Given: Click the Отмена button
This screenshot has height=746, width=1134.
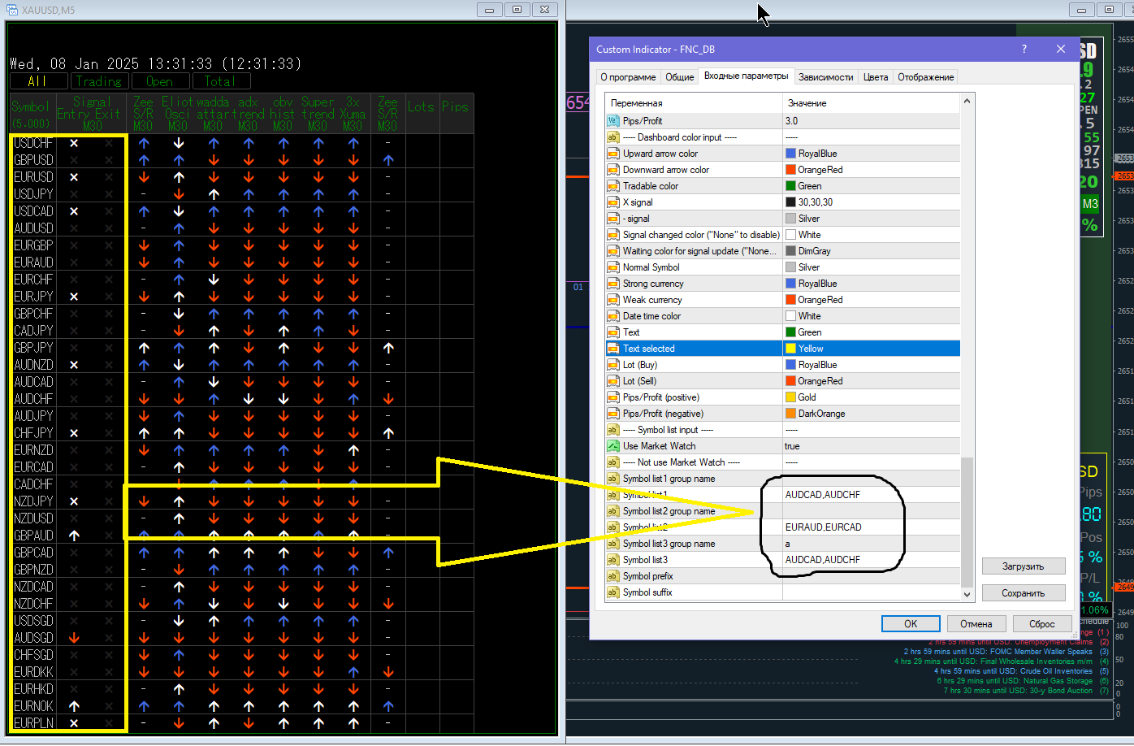Looking at the screenshot, I should (976, 624).
